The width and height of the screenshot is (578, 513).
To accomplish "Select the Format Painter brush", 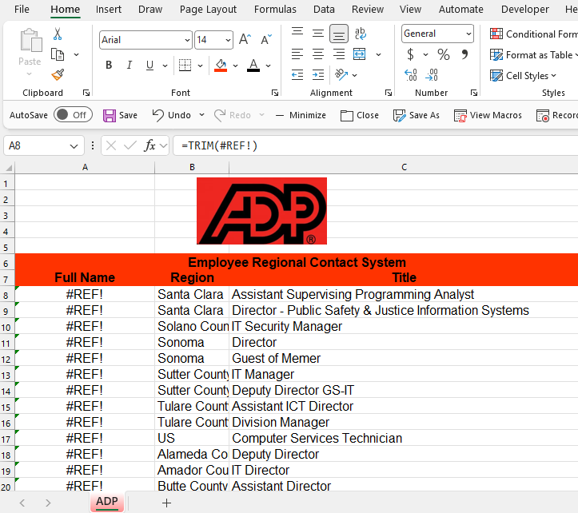I will 58,74.
